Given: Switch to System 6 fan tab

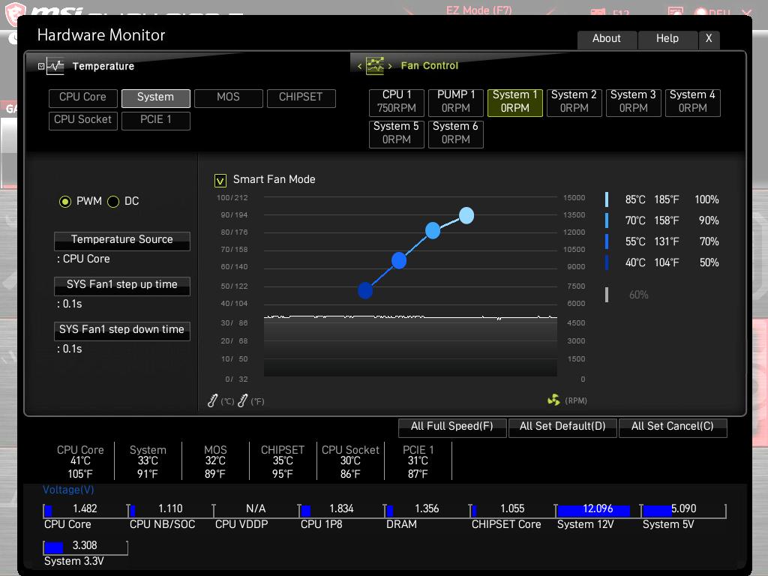Looking at the screenshot, I should pyautogui.click(x=456, y=133).
